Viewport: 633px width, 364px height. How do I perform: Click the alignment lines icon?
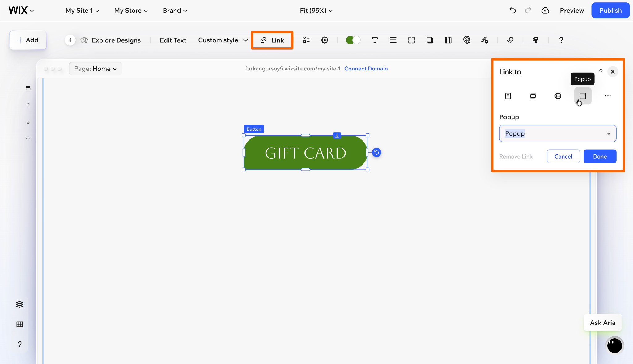(x=393, y=40)
